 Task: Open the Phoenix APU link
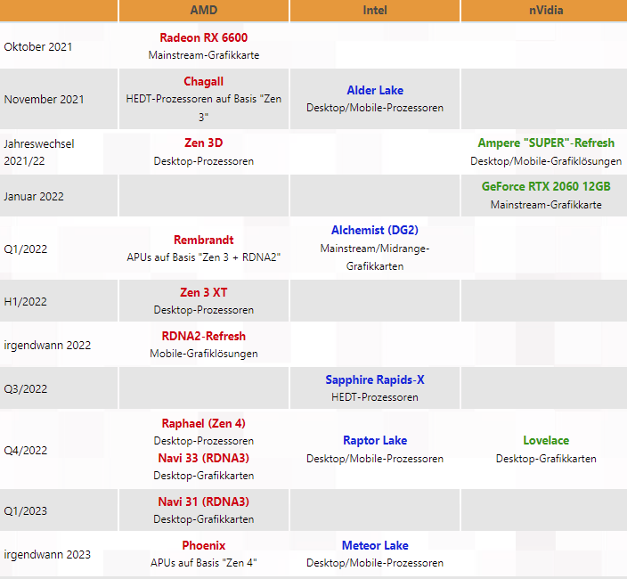pyautogui.click(x=203, y=545)
